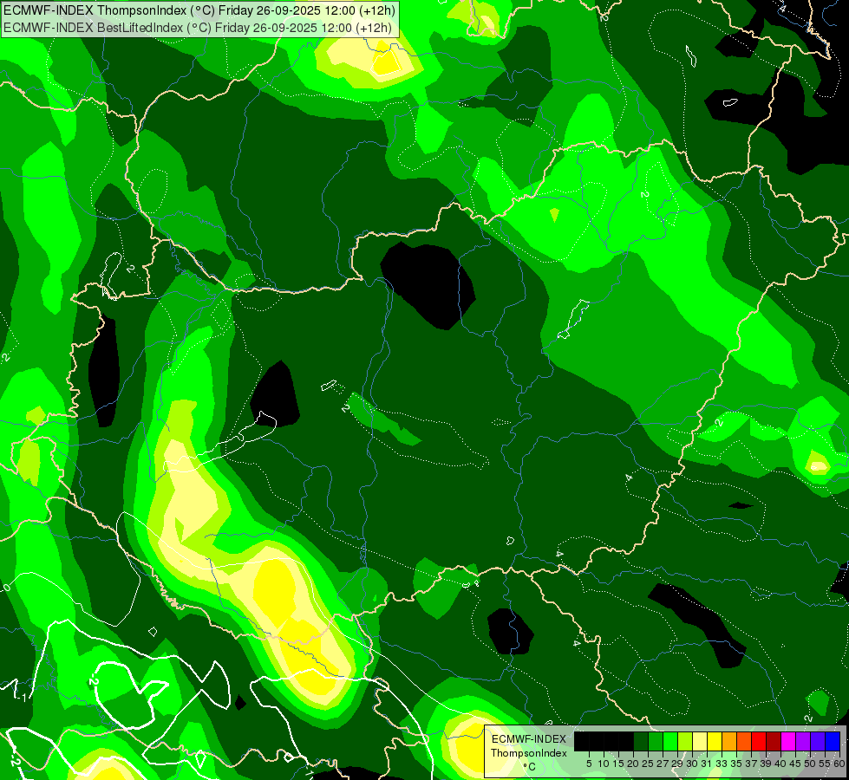The height and width of the screenshot is (780, 849).
Task: Select the dark green 20–25 legend swatch
Action: [641, 742]
